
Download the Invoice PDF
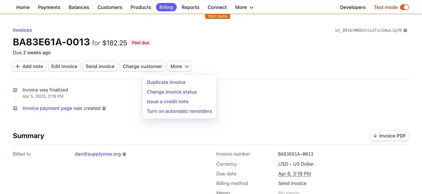coord(390,136)
